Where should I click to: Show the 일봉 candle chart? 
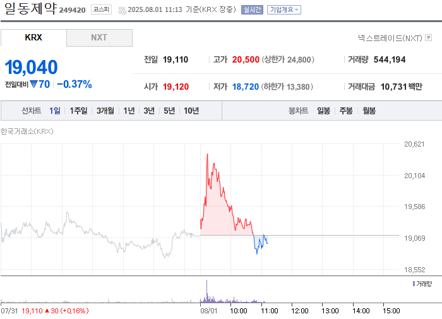click(323, 111)
